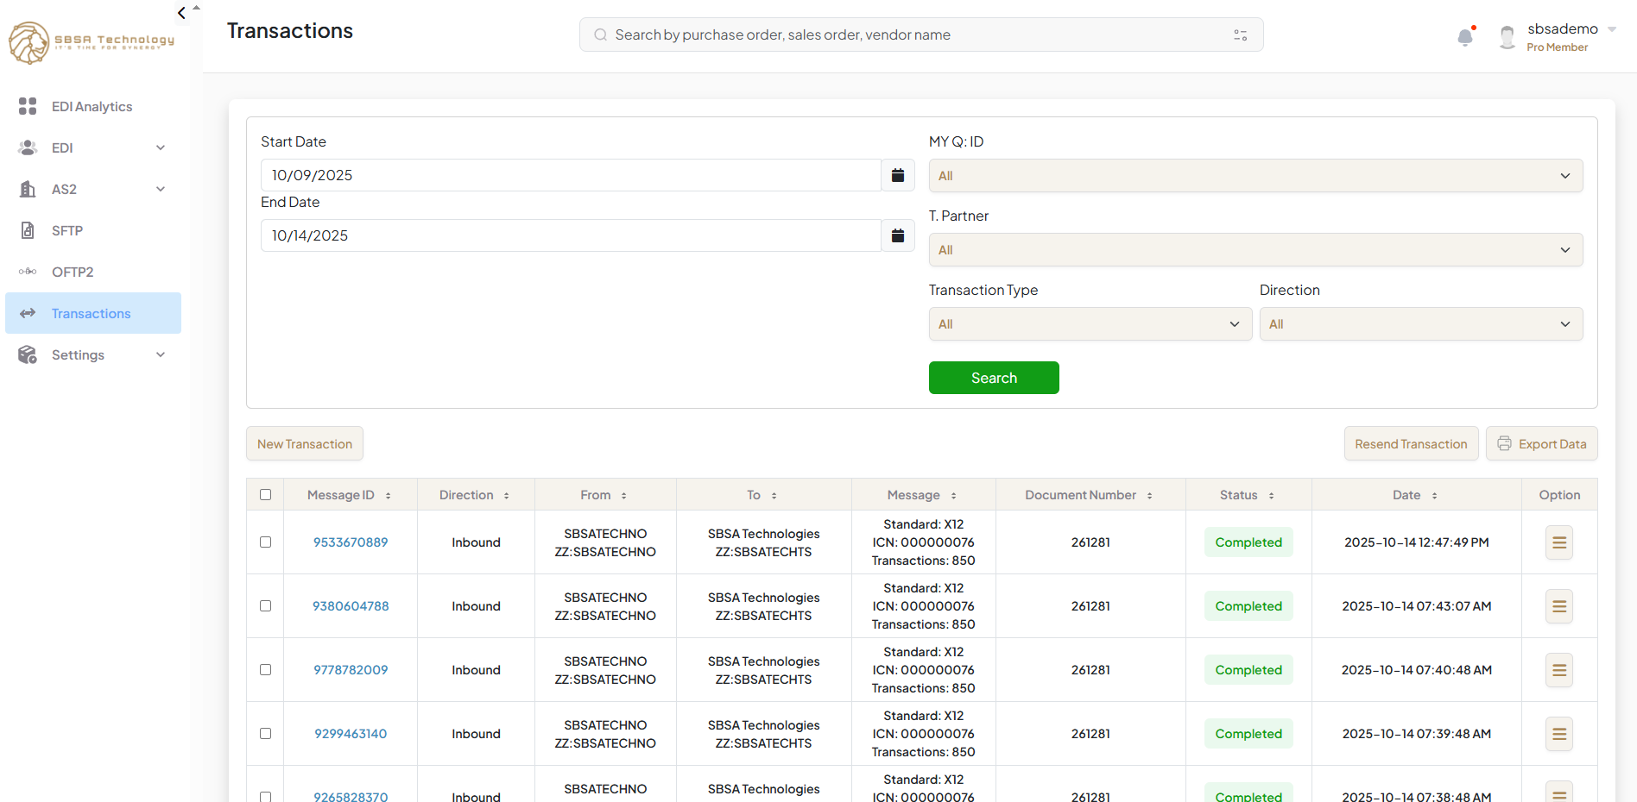Screen dimensions: 1637x802
Task: Open options menu for 07:39:48 AM row
Action: pyautogui.click(x=1559, y=734)
